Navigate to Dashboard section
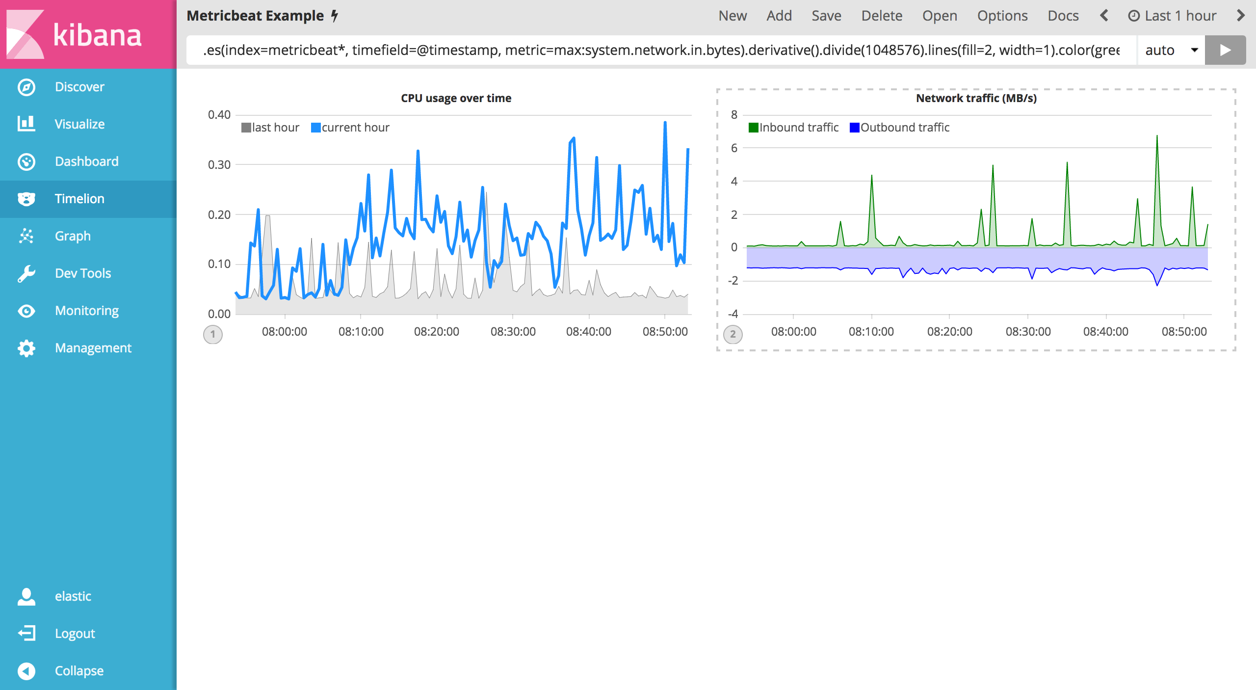1256x690 pixels. tap(86, 160)
